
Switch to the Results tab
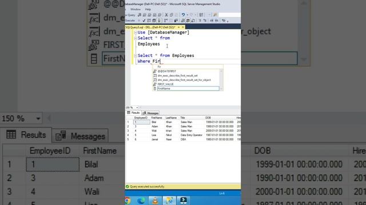pyautogui.click(x=133, y=113)
